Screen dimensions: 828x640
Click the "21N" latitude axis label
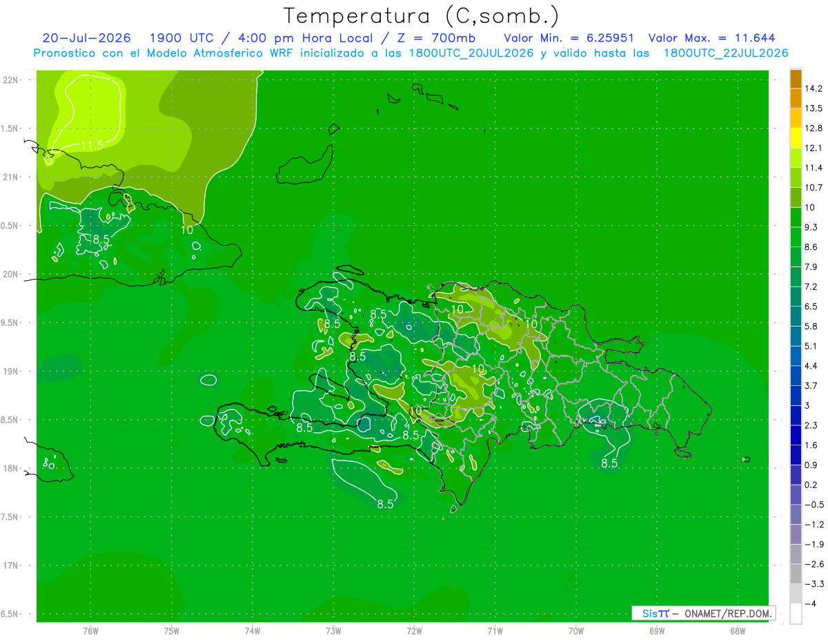coord(12,177)
